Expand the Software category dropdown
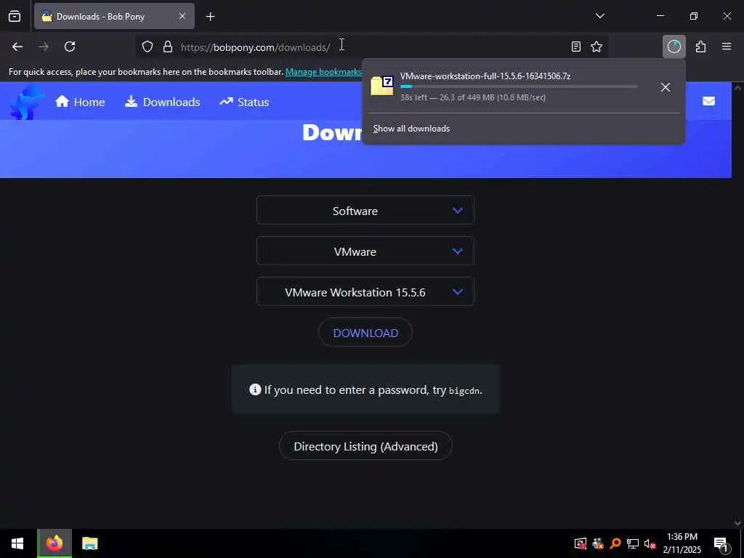Viewport: 744px width, 558px height. point(365,210)
